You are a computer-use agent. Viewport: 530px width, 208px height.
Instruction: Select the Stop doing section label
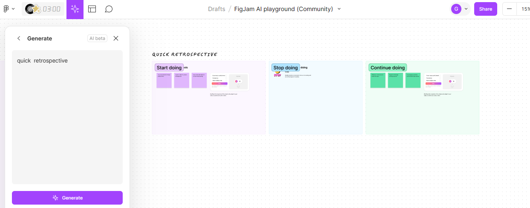pos(285,68)
